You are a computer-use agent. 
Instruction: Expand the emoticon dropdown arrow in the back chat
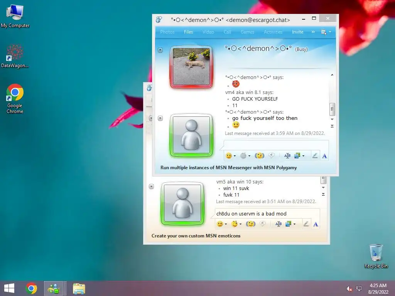226,224
